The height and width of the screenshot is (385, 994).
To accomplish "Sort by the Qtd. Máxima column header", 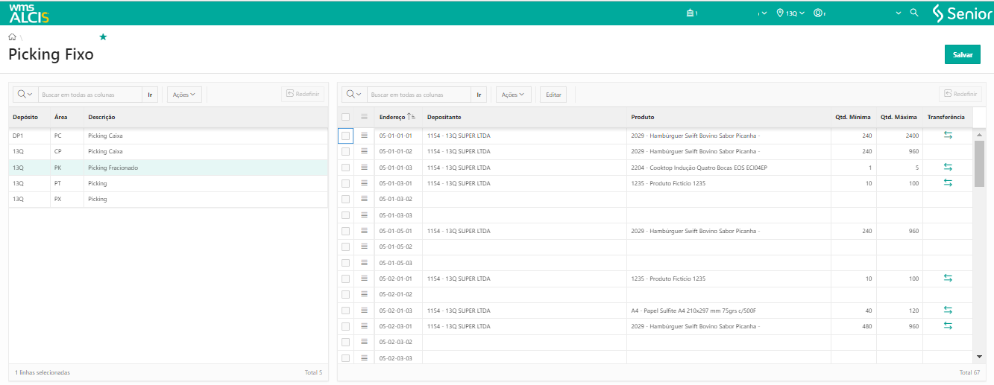I will click(x=899, y=117).
